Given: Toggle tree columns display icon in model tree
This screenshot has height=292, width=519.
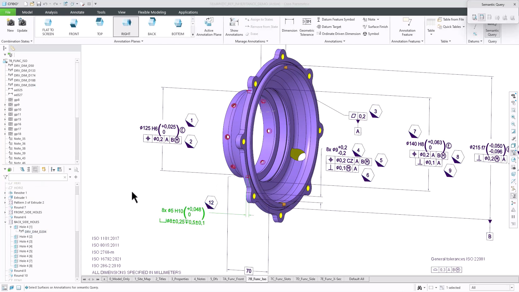Looking at the screenshot, I should click(35, 170).
